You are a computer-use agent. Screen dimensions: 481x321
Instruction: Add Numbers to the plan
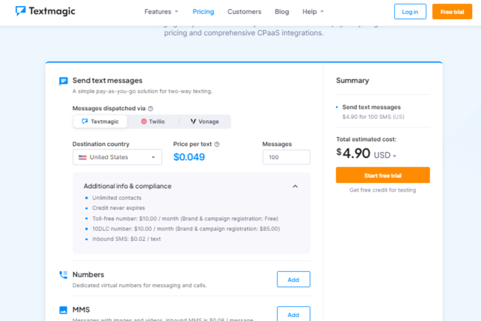click(293, 279)
